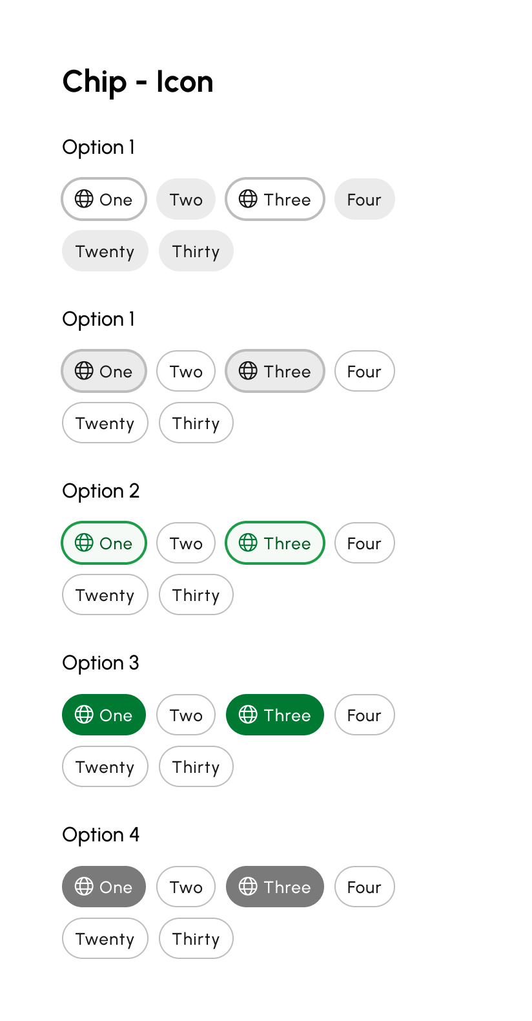Click the globe icon in Option 3's One chip
This screenshot has height=1021, width=532.
84,714
